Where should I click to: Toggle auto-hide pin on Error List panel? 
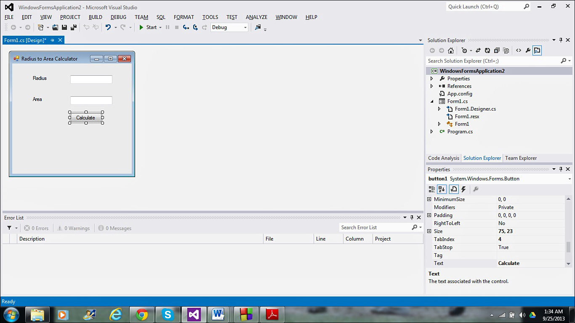coord(412,217)
